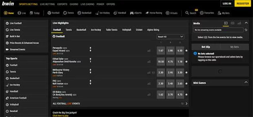Collapse the Mini Games panel
Image resolution: width=253 pixels, height=117 pixels.
pos(246,83)
